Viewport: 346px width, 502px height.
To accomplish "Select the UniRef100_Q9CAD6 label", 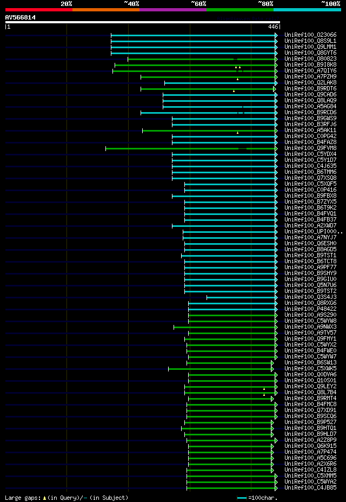I will point(310,94).
